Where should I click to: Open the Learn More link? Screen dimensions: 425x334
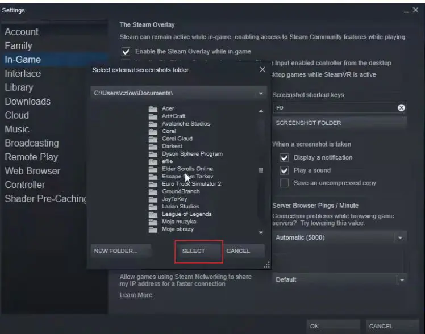(136, 295)
